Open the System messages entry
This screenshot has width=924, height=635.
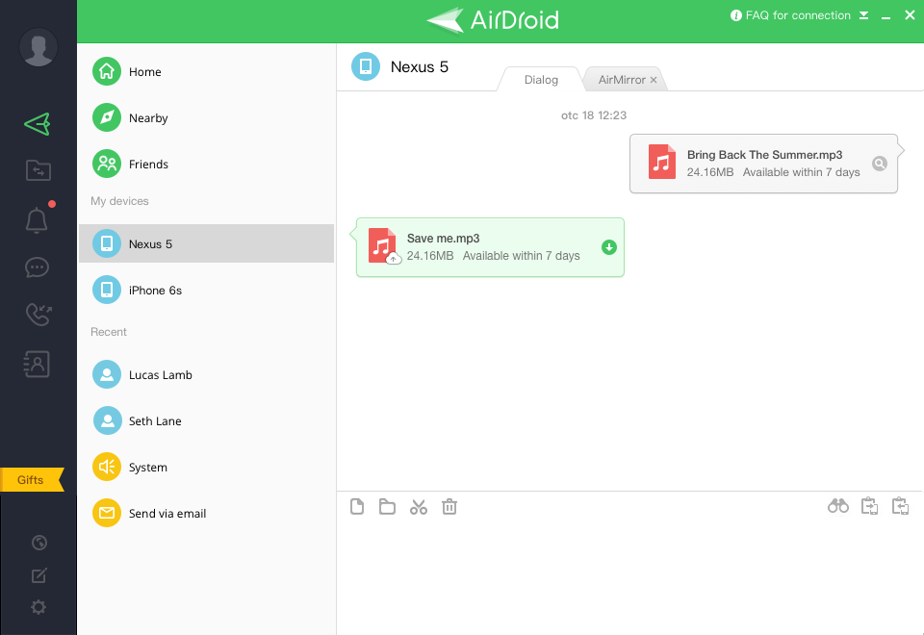coord(206,468)
